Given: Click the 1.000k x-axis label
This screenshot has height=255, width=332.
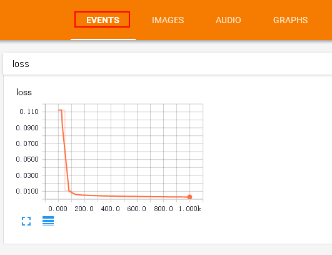Looking at the screenshot, I should click(189, 209).
